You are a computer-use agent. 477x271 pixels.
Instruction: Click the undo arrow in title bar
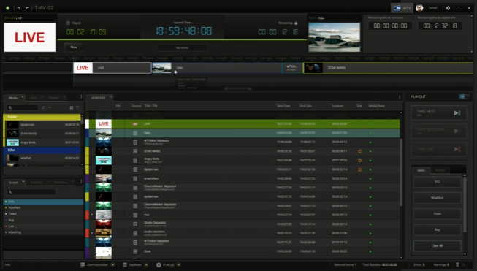pyautogui.click(x=18, y=8)
